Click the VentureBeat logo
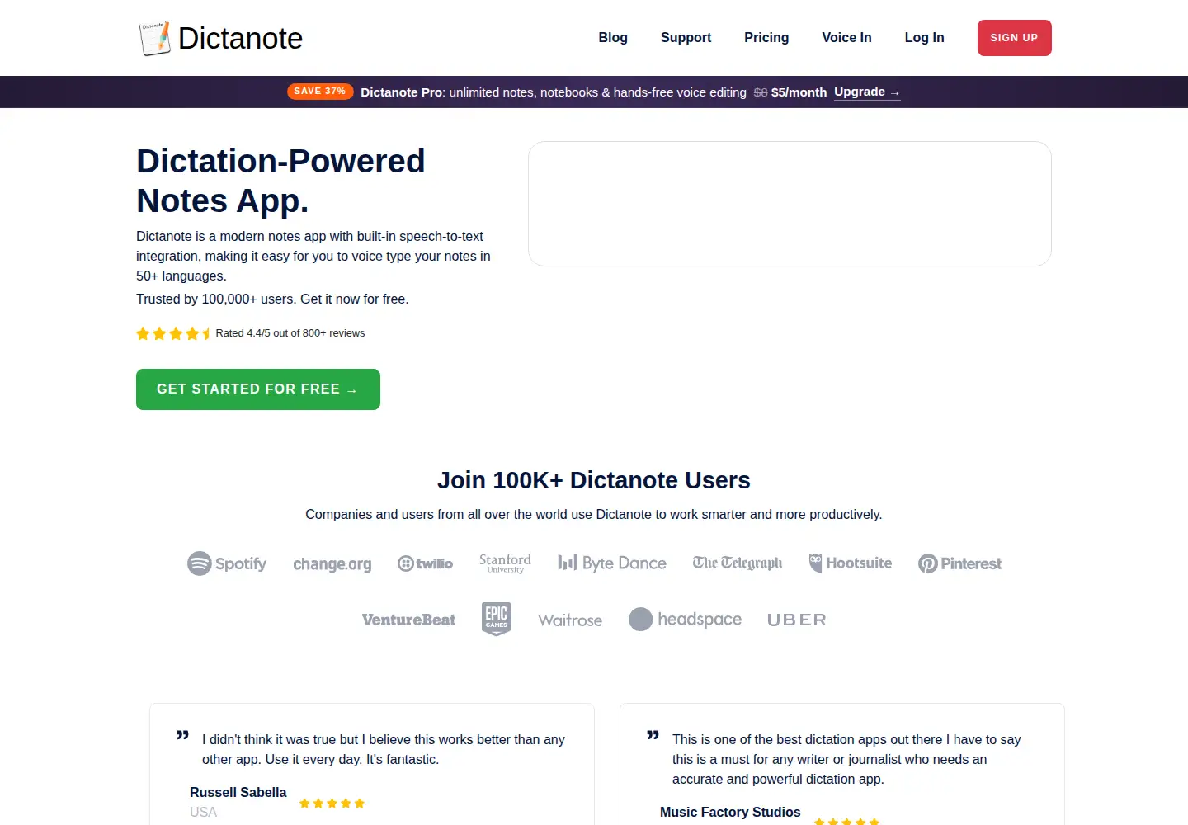 408,620
